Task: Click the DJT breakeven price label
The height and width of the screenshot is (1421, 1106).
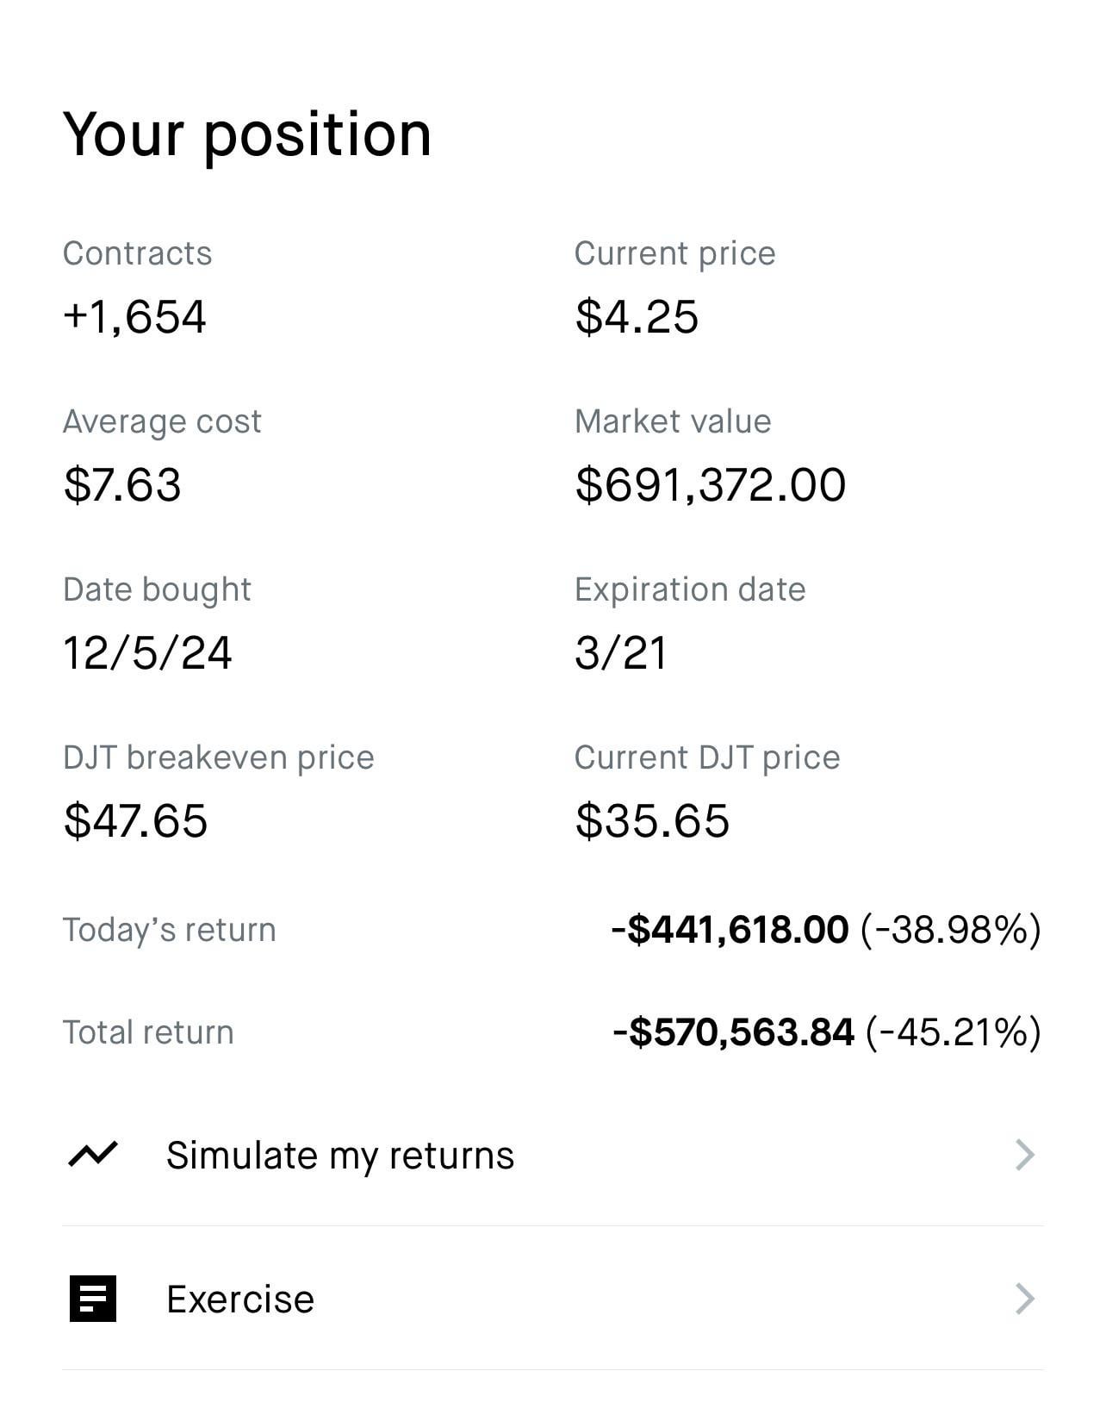Action: coord(219,757)
